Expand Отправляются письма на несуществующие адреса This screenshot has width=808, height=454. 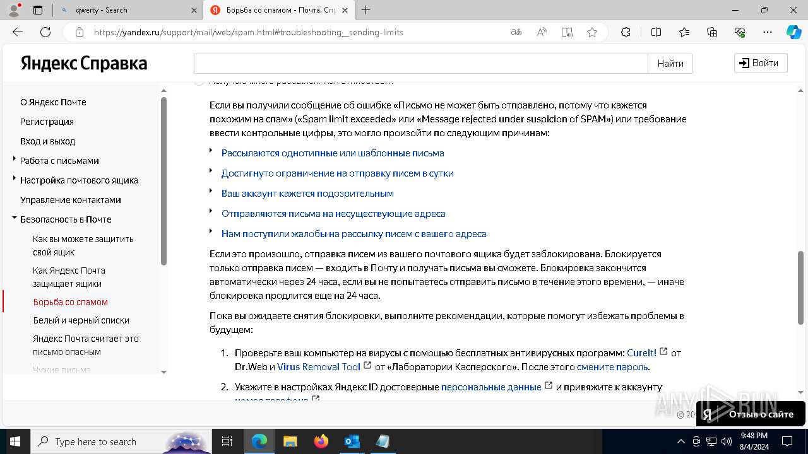tap(333, 213)
